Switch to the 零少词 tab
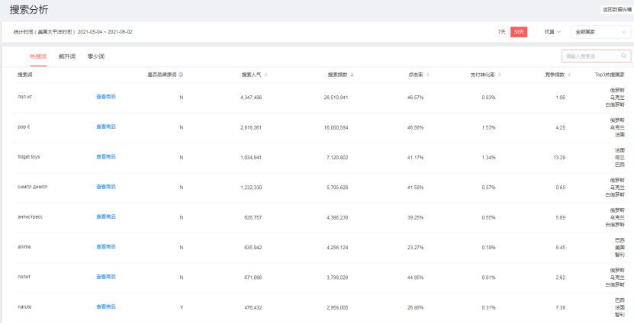 coord(96,56)
